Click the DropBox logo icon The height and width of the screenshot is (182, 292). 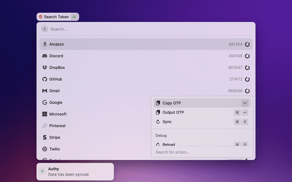tap(45, 68)
